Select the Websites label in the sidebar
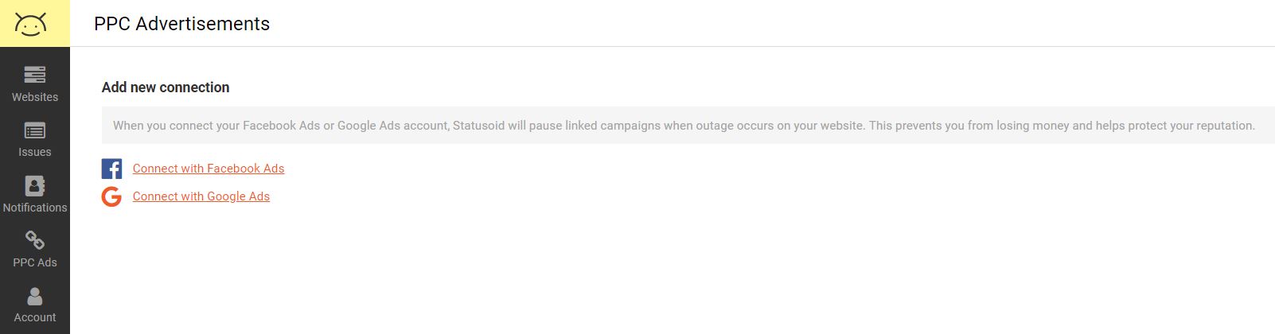 35,97
